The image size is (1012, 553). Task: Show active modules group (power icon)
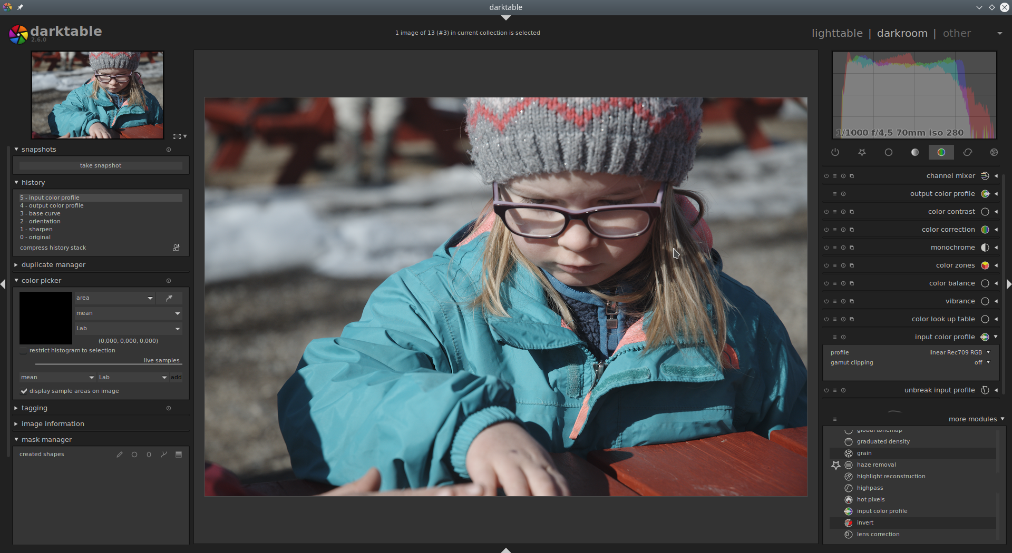[x=835, y=152]
